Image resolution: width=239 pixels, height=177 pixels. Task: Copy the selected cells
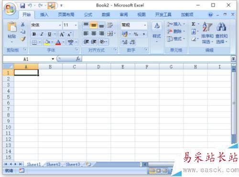[23, 31]
